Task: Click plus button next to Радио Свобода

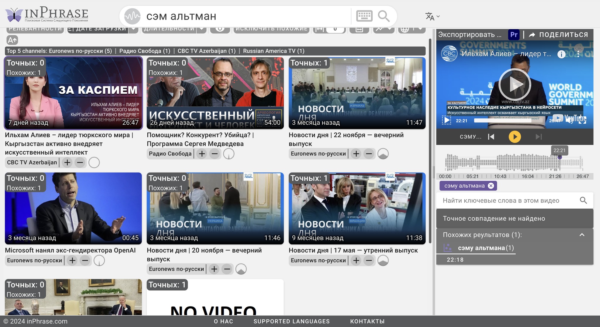Action: click(x=202, y=154)
